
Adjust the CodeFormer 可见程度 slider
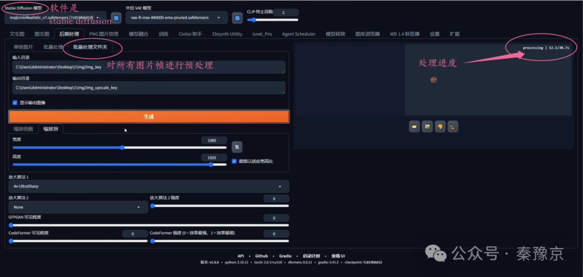click(78, 241)
